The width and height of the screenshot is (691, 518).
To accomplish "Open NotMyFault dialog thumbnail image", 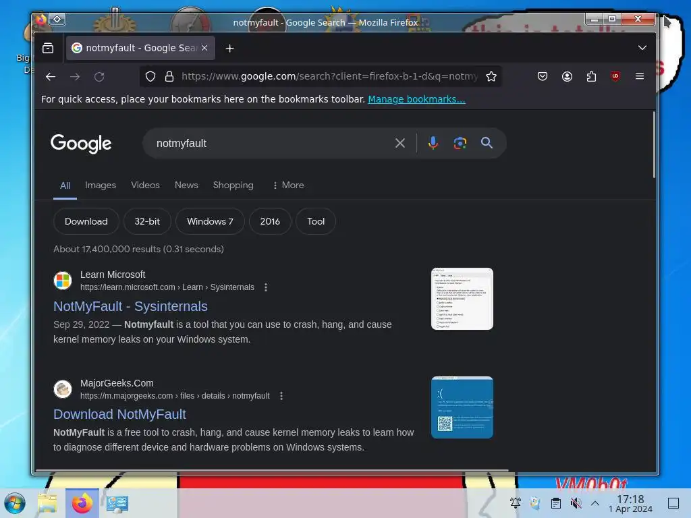I will pyautogui.click(x=462, y=299).
